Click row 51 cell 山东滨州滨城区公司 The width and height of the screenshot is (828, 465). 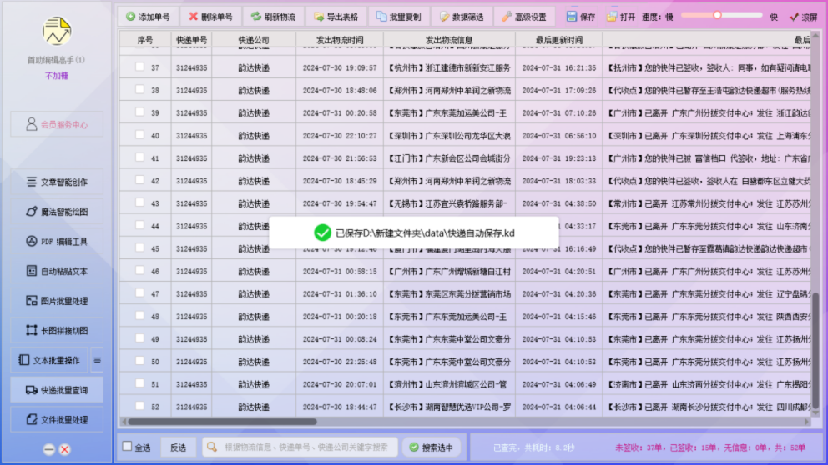[x=449, y=384]
